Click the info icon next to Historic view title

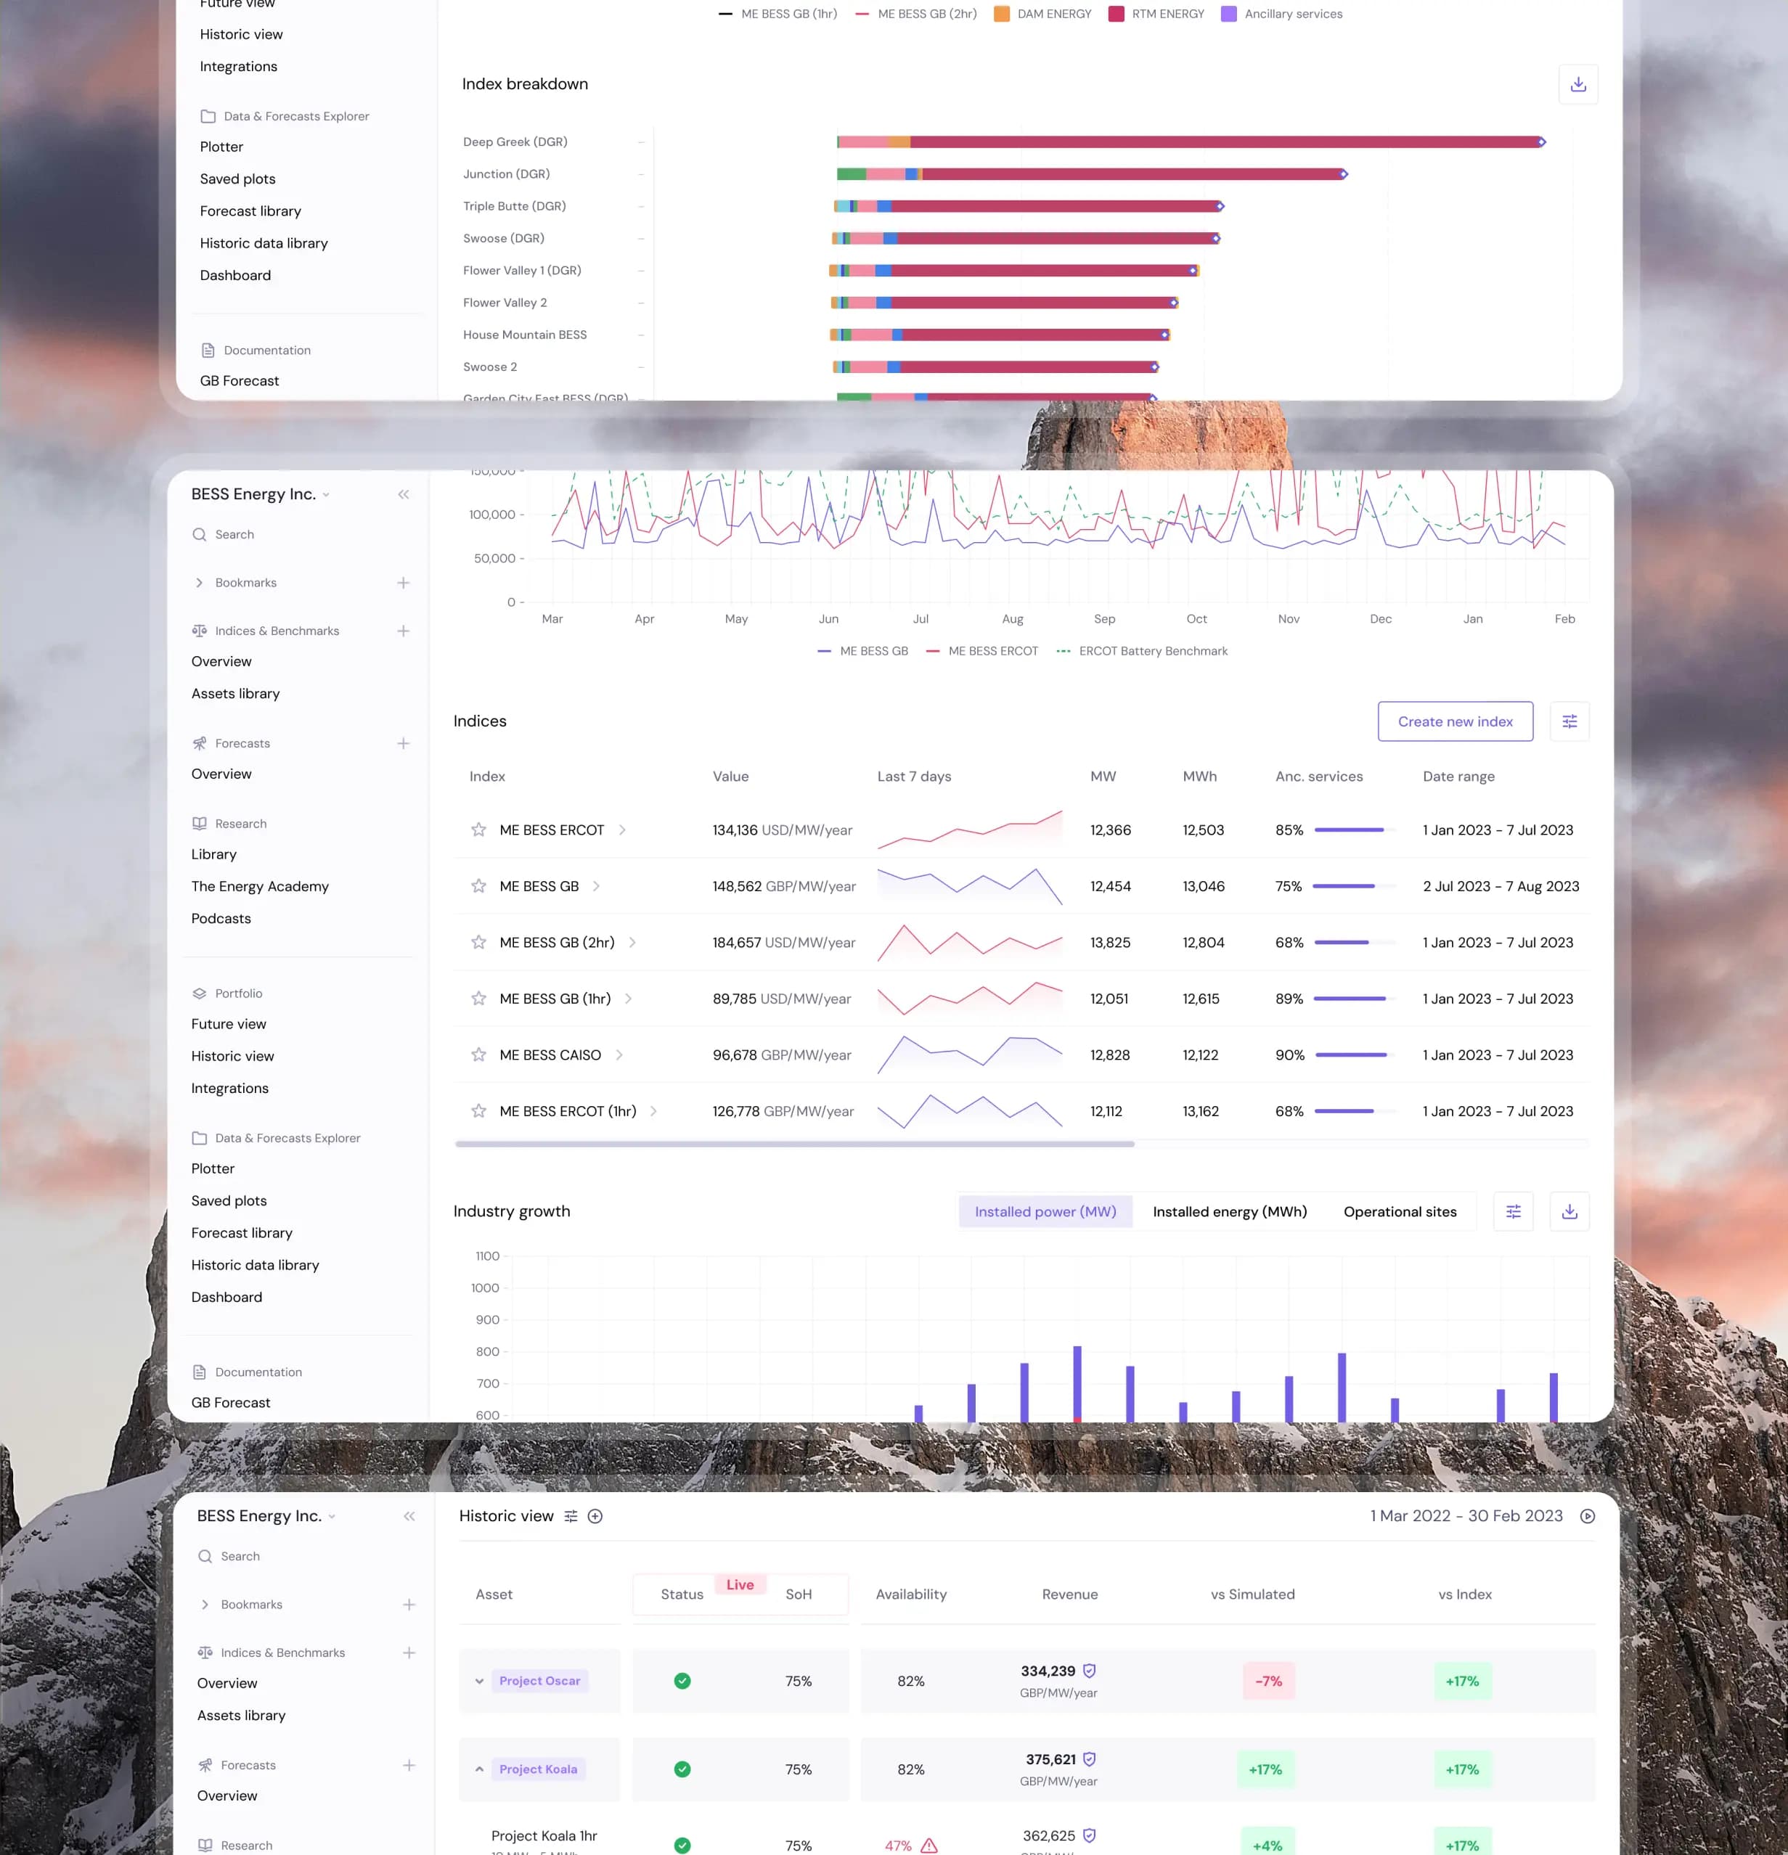(x=595, y=1517)
